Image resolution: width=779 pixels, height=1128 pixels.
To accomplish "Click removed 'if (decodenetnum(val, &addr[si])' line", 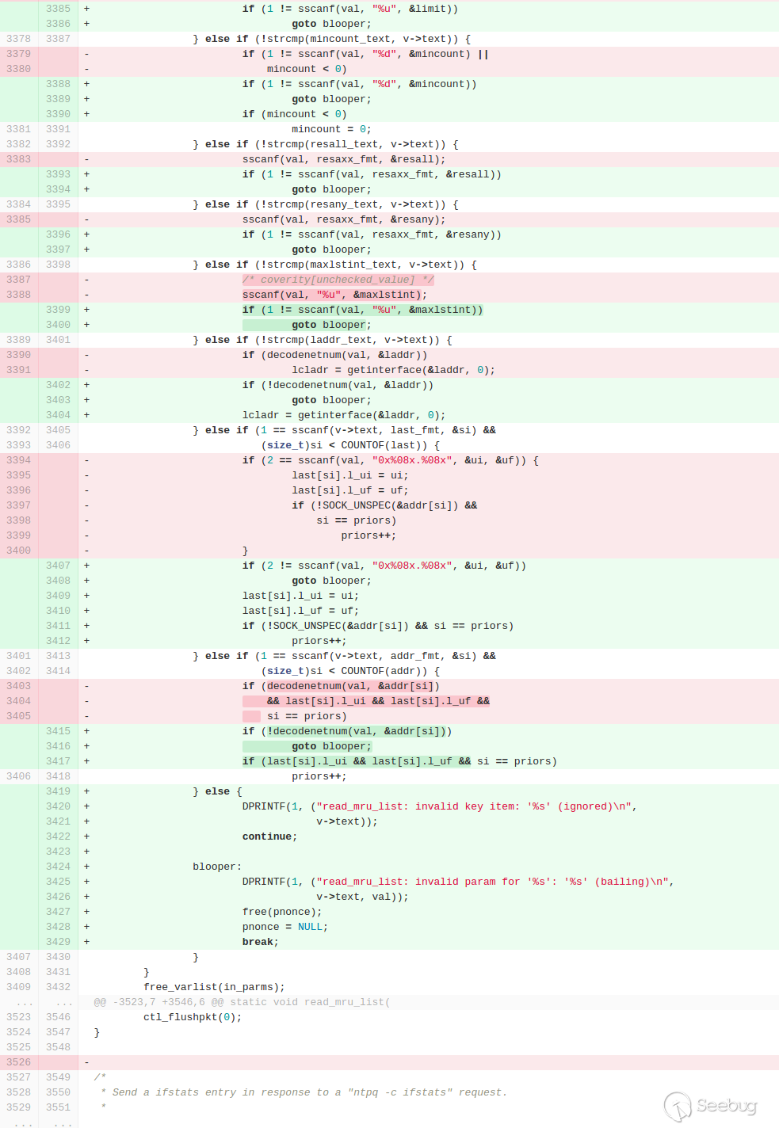I will tap(341, 686).
